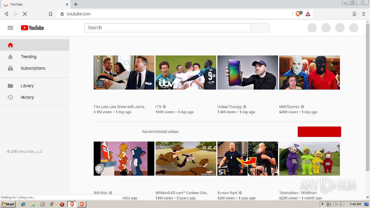Screen dimensions: 370x208
Task: Open the 8thManDVD.com Cartoon channel link
Action: click(182, 193)
